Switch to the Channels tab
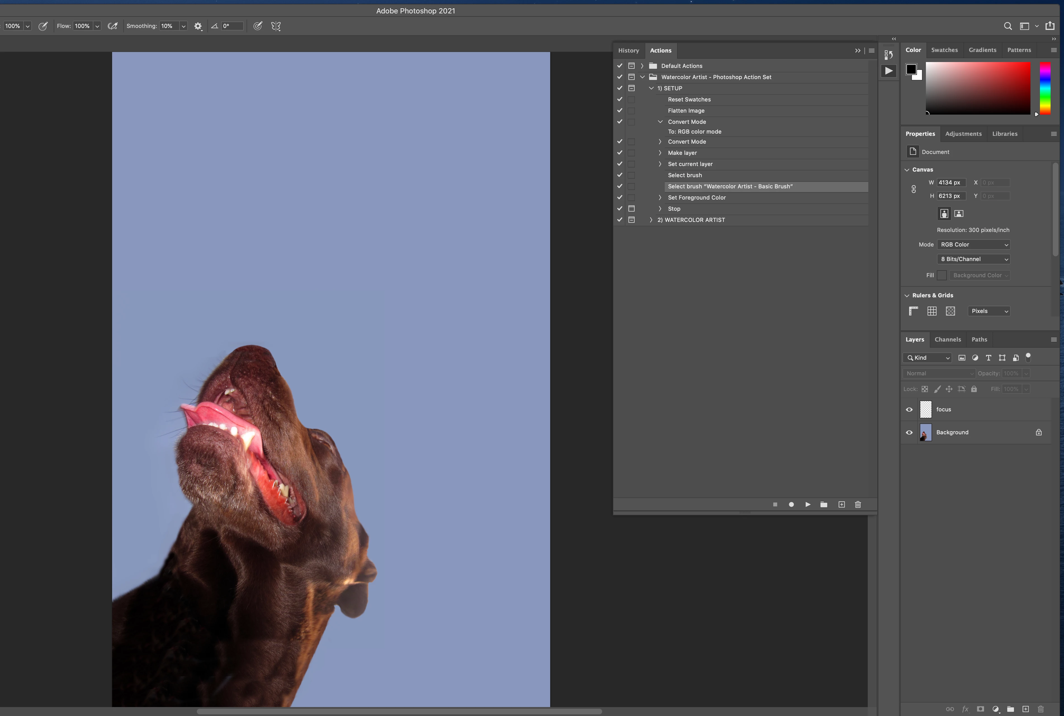 click(947, 340)
